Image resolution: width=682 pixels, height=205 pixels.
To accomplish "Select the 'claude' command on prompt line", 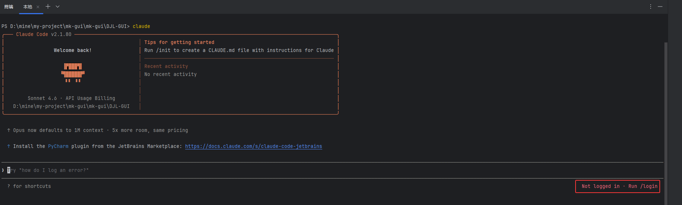I will (x=141, y=27).
